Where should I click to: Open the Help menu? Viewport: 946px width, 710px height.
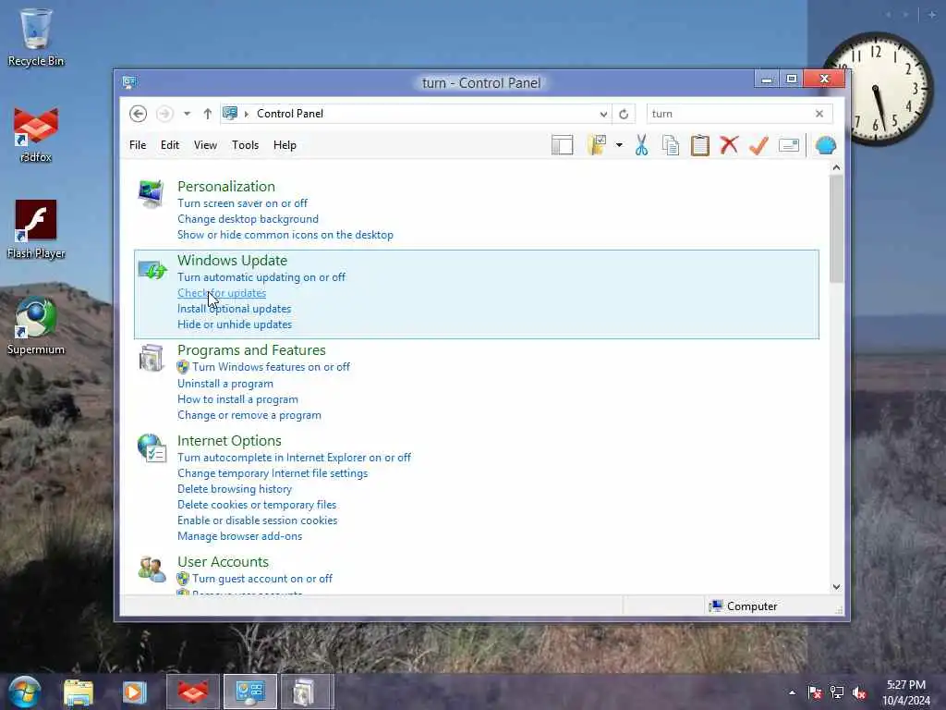(285, 145)
